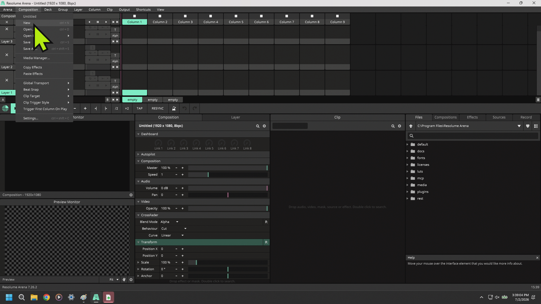This screenshot has width=541, height=304.
Task: Play the composition forward
Action: tap(106, 22)
